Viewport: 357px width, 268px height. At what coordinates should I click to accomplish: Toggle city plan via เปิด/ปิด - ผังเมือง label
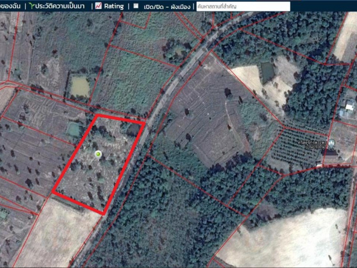167,7
